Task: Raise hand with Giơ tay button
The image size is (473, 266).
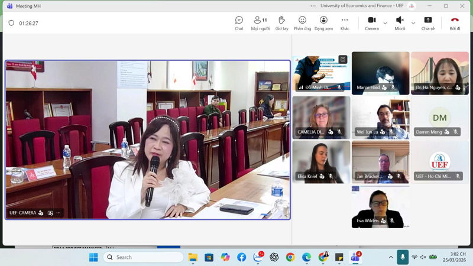Action: 281,23
